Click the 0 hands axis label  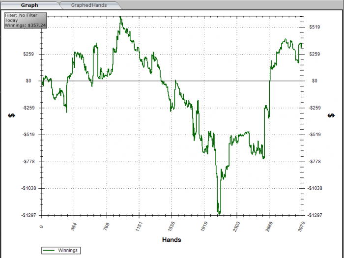pyautogui.click(x=41, y=227)
